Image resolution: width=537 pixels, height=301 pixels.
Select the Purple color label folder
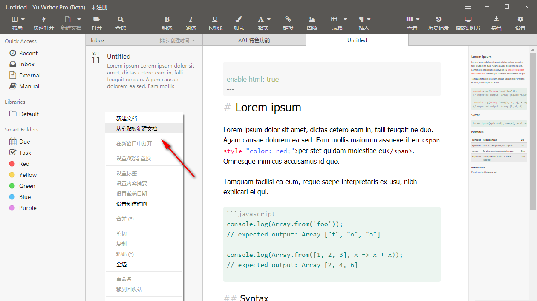28,208
